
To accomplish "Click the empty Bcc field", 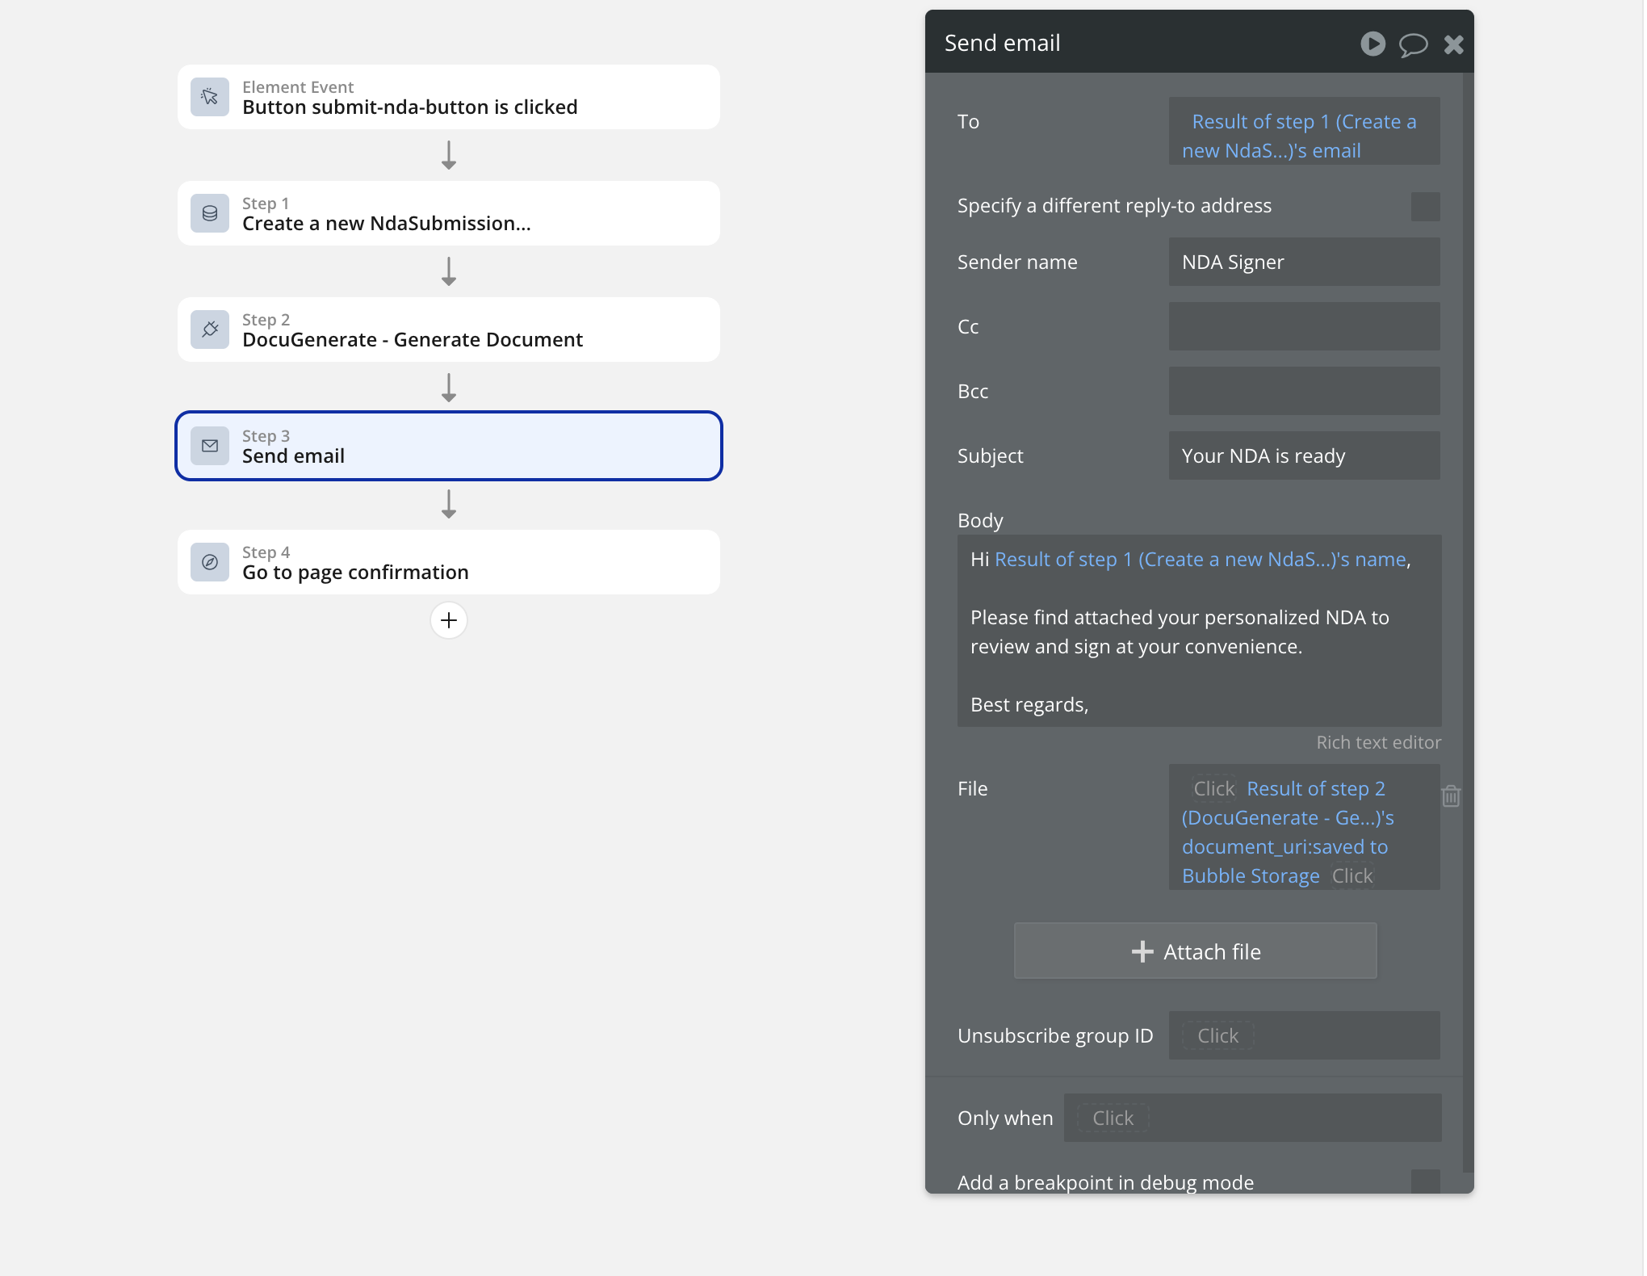I will 1304,391.
